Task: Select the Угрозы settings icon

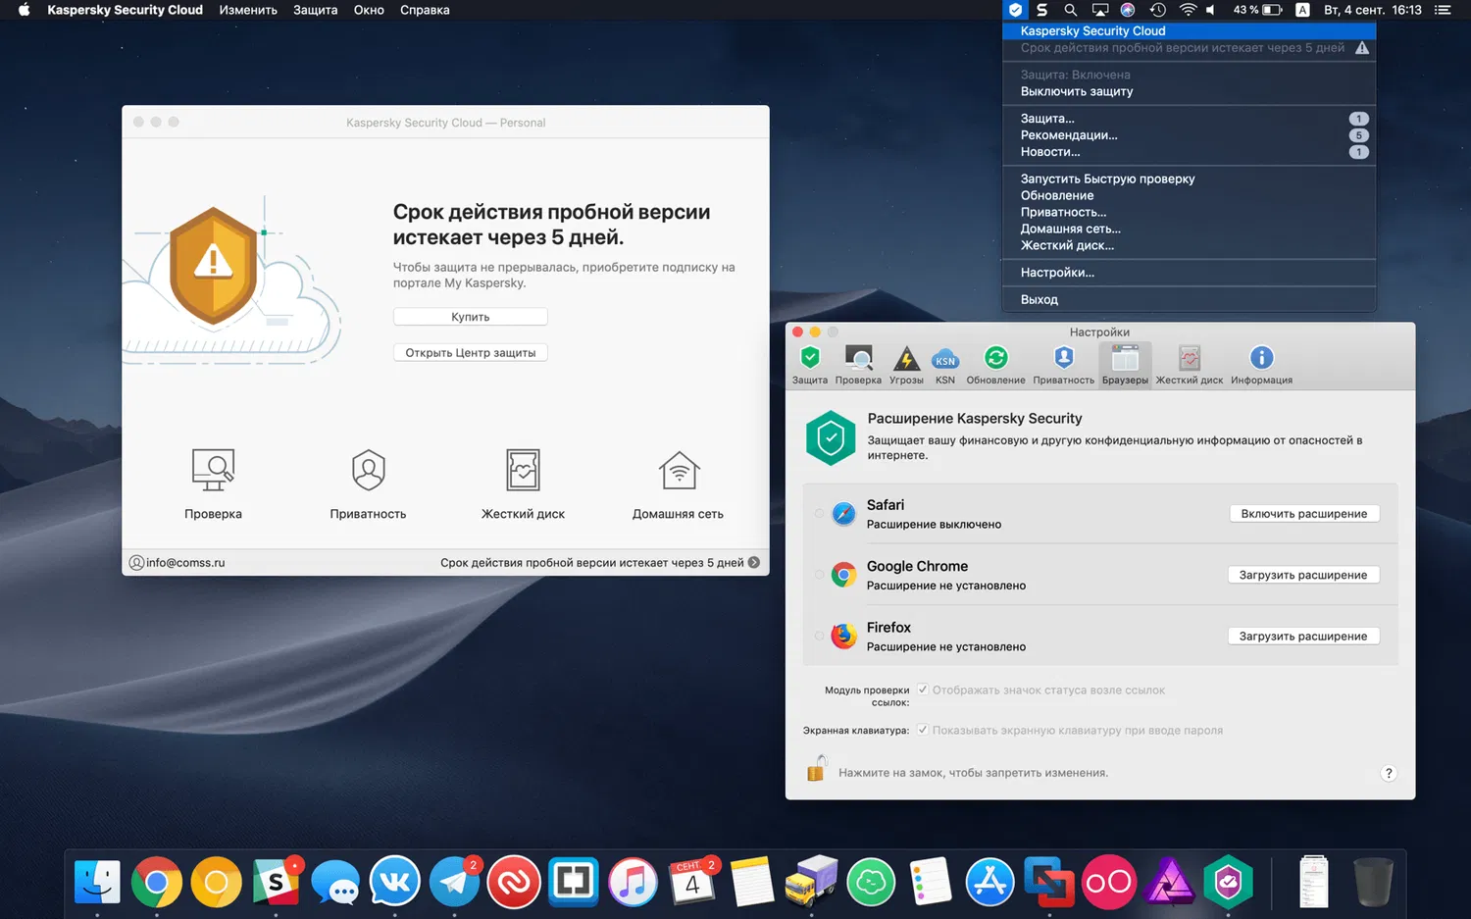Action: click(x=905, y=358)
